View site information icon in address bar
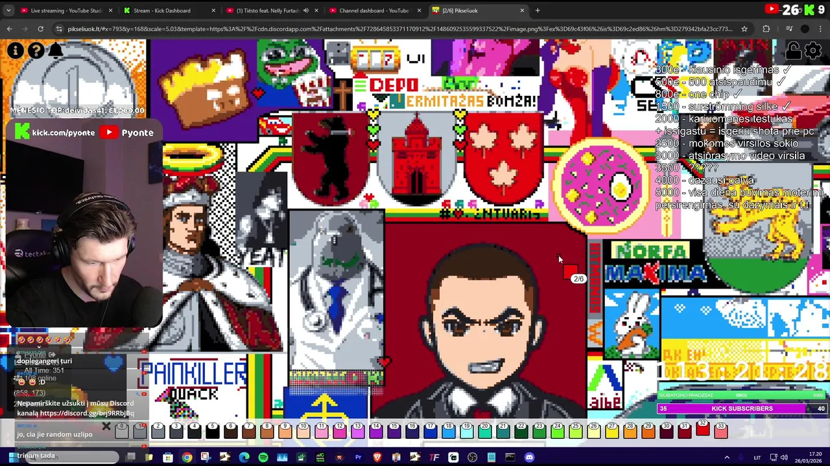The height and width of the screenshot is (466, 830). [59, 28]
